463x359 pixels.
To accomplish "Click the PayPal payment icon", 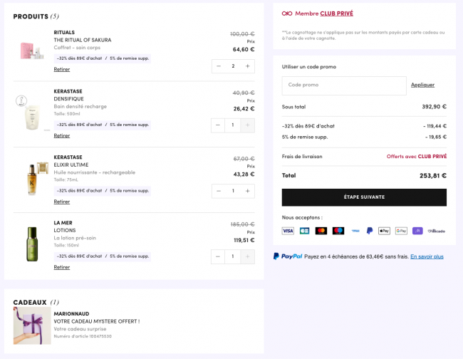I will tap(370, 231).
